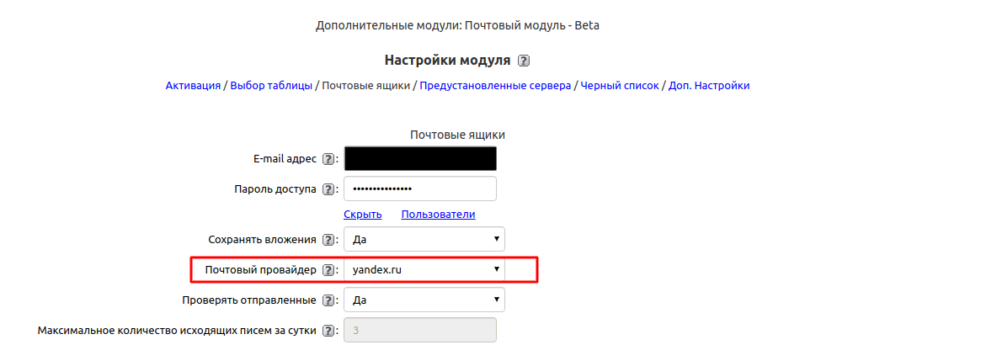Image resolution: width=997 pixels, height=345 pixels.
Task: Switch to Выбор таблицы section
Action: [x=271, y=86]
